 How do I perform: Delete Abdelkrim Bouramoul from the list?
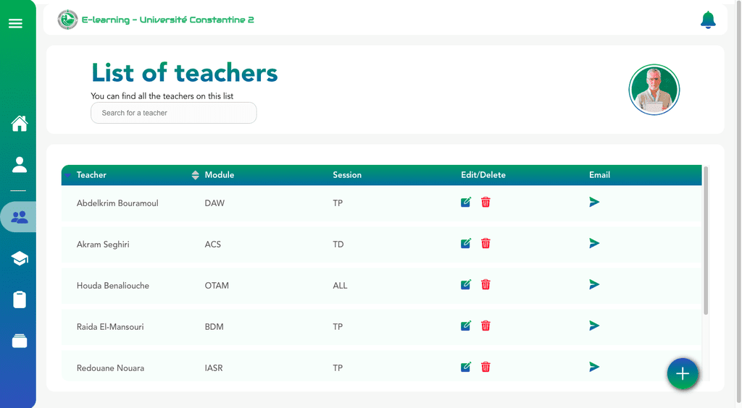tap(485, 202)
